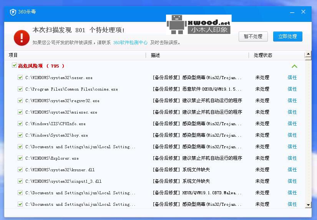Screen dimensions: 317x220
Task: Select the regsvr32.exe file path text
Action: coord(62,101)
